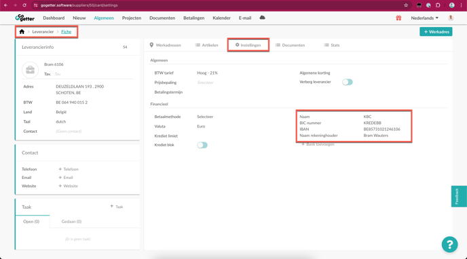Screen dimensions: 467x259
Task: Click IBAN value BE85731021246106
Action: (382, 129)
